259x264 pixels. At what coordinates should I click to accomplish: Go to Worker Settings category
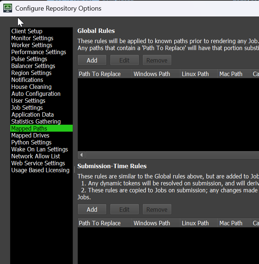click(32, 45)
